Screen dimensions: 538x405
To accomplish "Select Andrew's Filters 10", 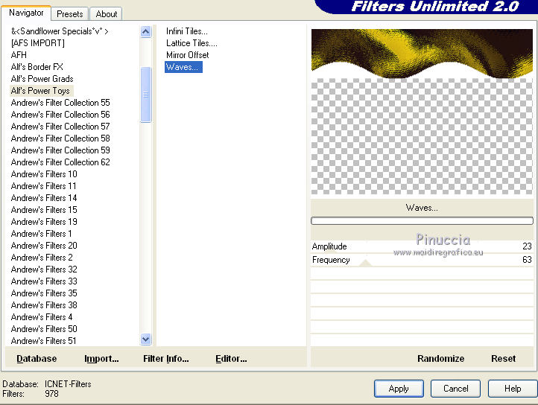I will (44, 174).
